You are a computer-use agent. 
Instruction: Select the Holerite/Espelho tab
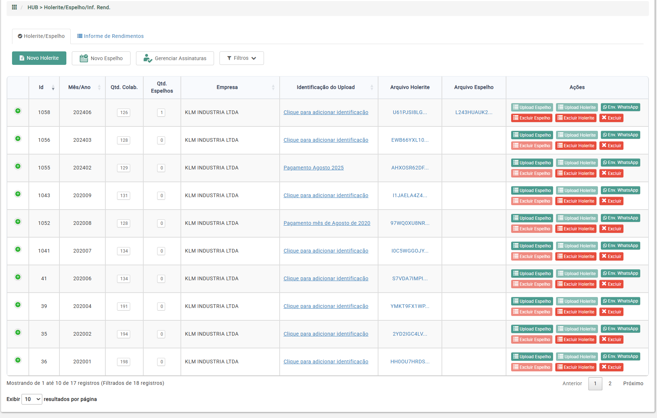coord(41,36)
